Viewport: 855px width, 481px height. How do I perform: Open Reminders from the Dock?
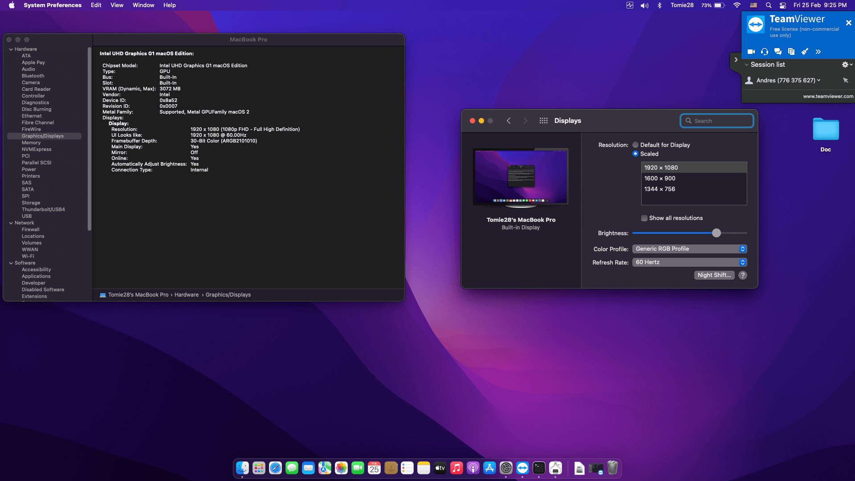(407, 468)
